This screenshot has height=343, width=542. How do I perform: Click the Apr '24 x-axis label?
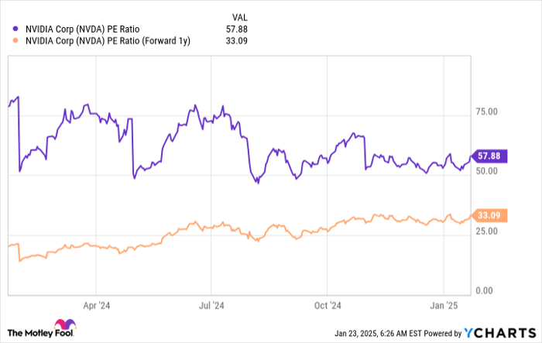[x=94, y=306]
